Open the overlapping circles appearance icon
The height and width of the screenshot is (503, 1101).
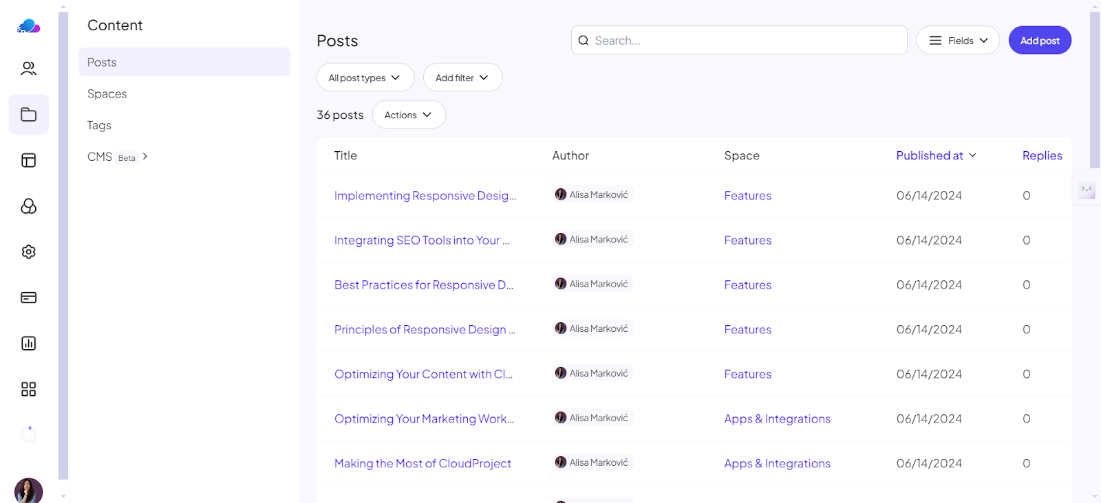28,206
